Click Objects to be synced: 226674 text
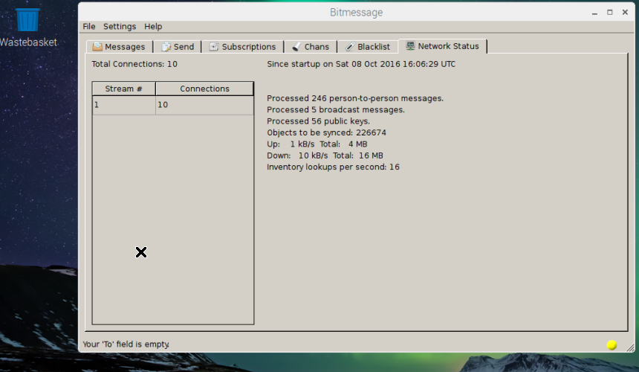Viewport: 639px width, 372px height. pos(326,132)
